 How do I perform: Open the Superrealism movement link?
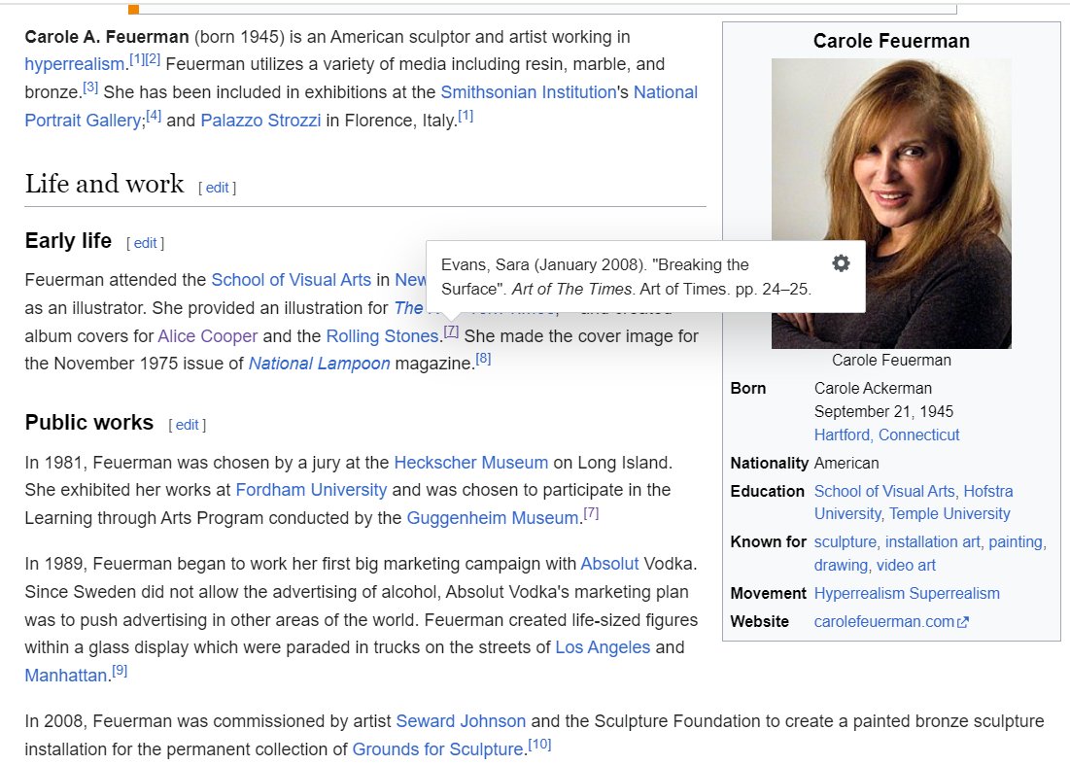coord(954,594)
